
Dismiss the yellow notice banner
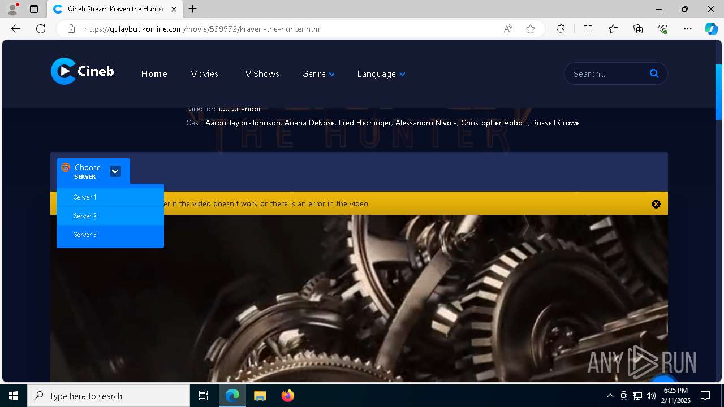tap(656, 204)
